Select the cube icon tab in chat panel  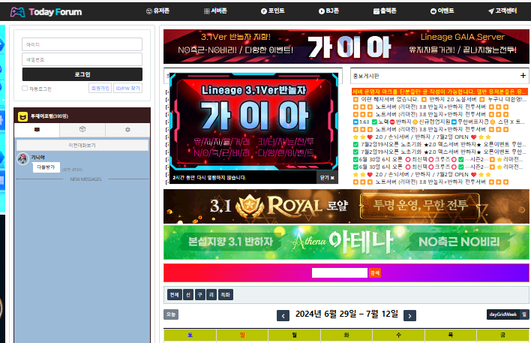click(x=82, y=130)
